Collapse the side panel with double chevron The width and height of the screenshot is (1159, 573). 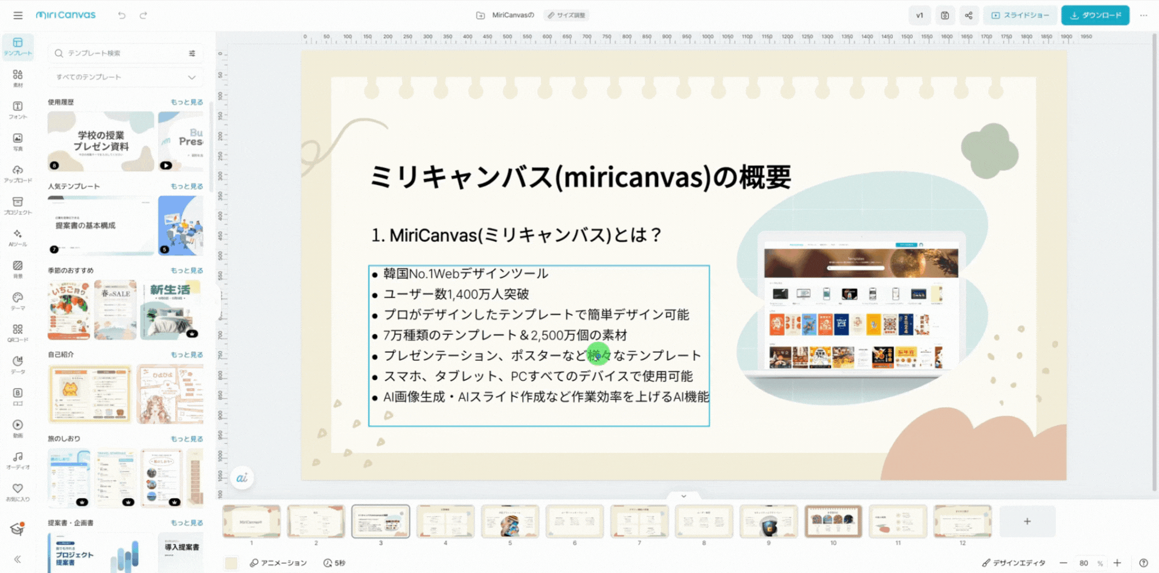point(18,559)
